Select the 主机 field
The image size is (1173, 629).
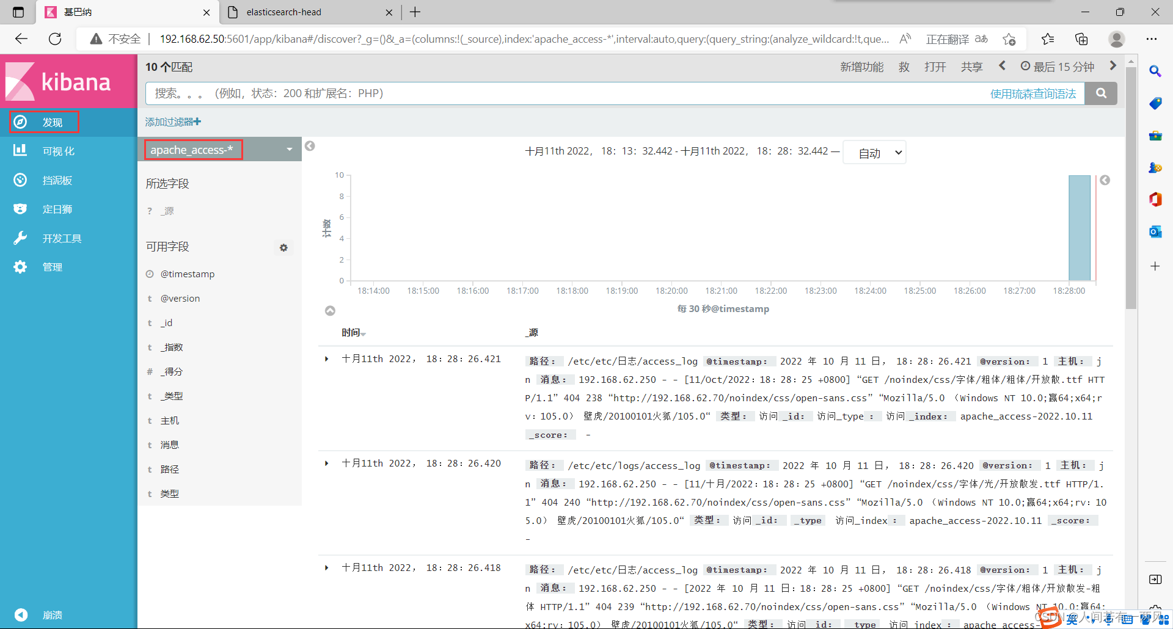coord(170,421)
